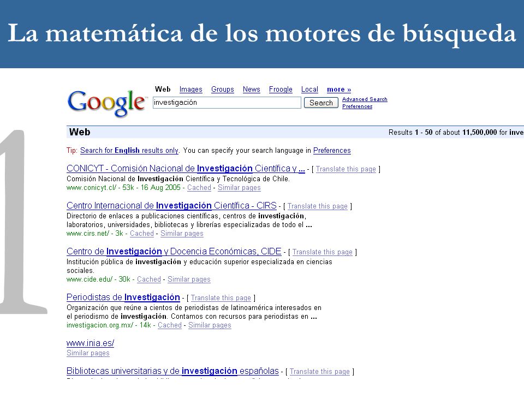The height and width of the screenshot is (393, 524).
Task: Translate the CIDE result page
Action: coord(323,252)
